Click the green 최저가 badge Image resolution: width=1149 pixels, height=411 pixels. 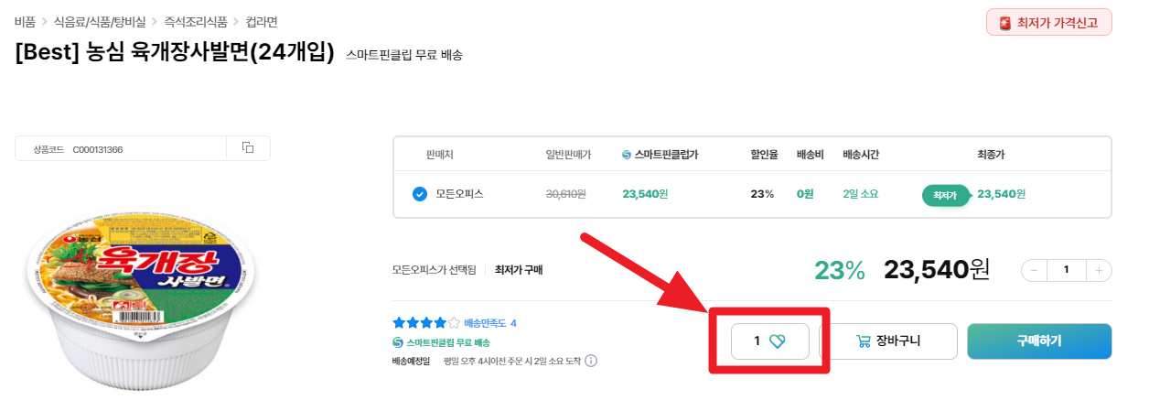pyautogui.click(x=945, y=195)
